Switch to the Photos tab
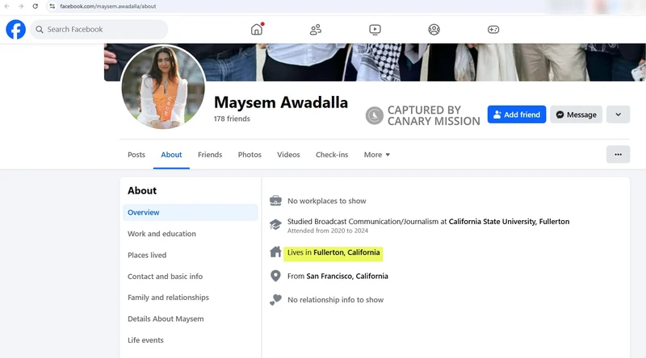This screenshot has height=358, width=646. point(250,155)
